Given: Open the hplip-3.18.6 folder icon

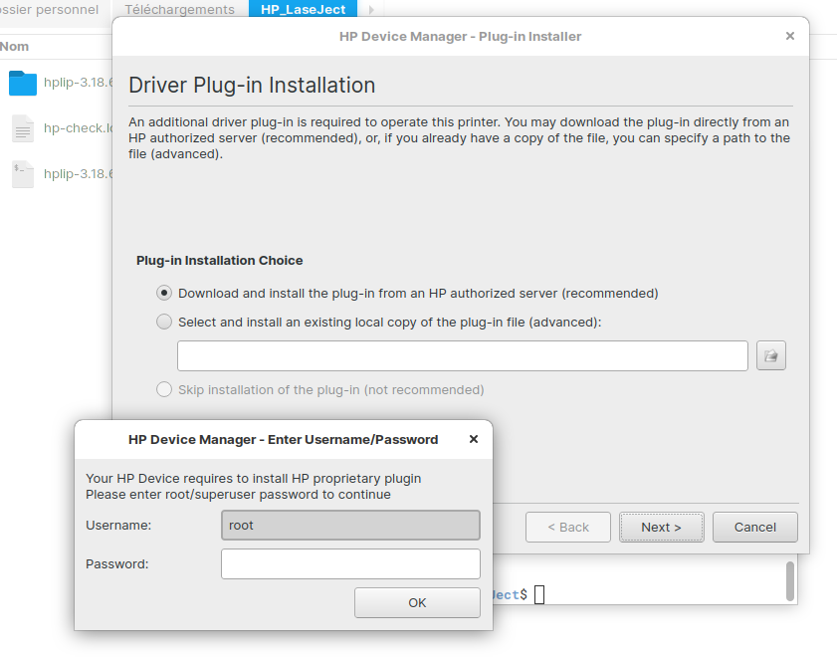Looking at the screenshot, I should [23, 83].
